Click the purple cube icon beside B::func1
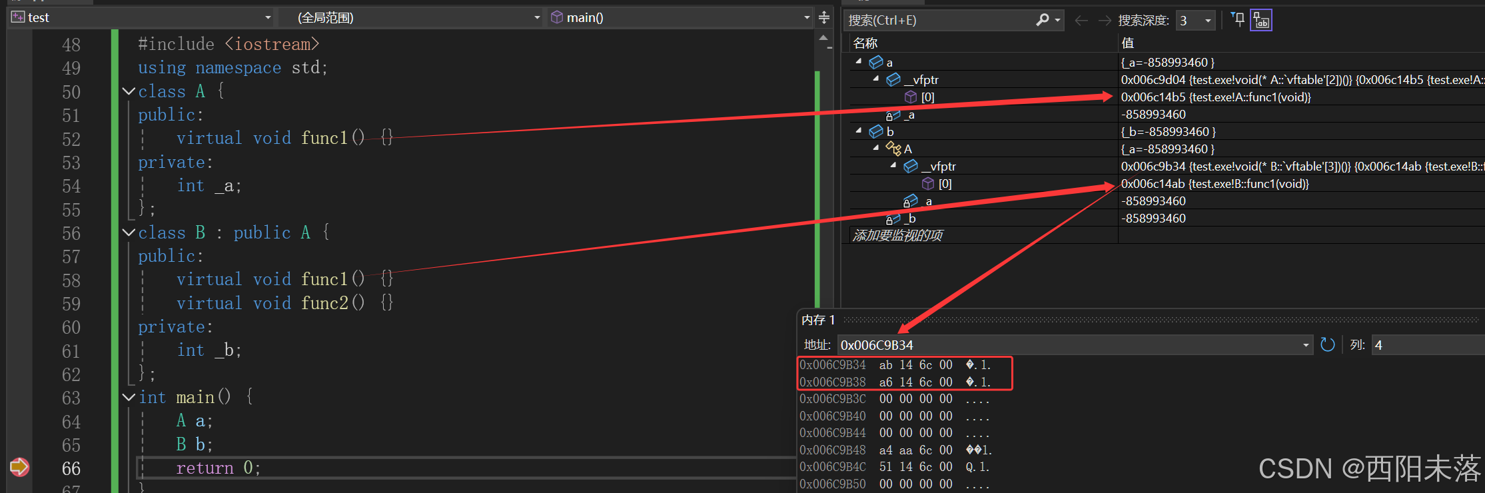1485x493 pixels. pyautogui.click(x=928, y=183)
